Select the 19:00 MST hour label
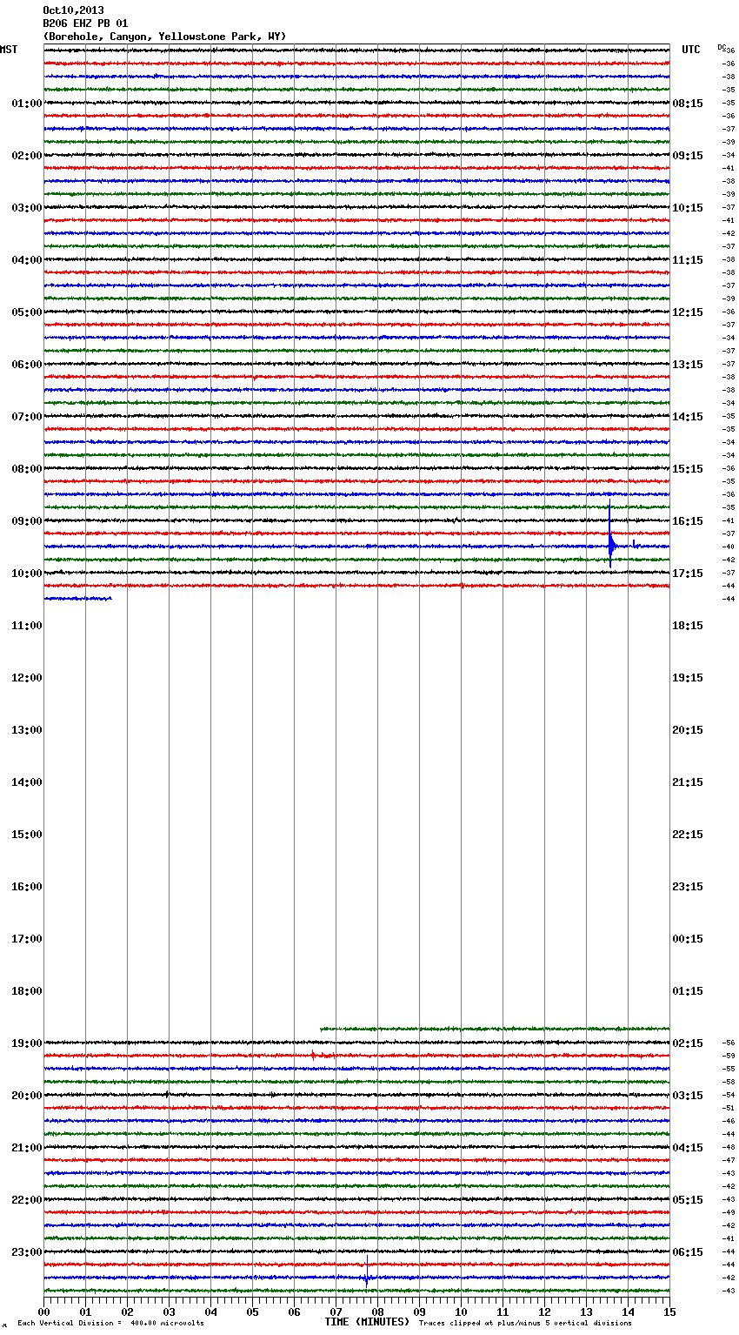 point(27,1043)
